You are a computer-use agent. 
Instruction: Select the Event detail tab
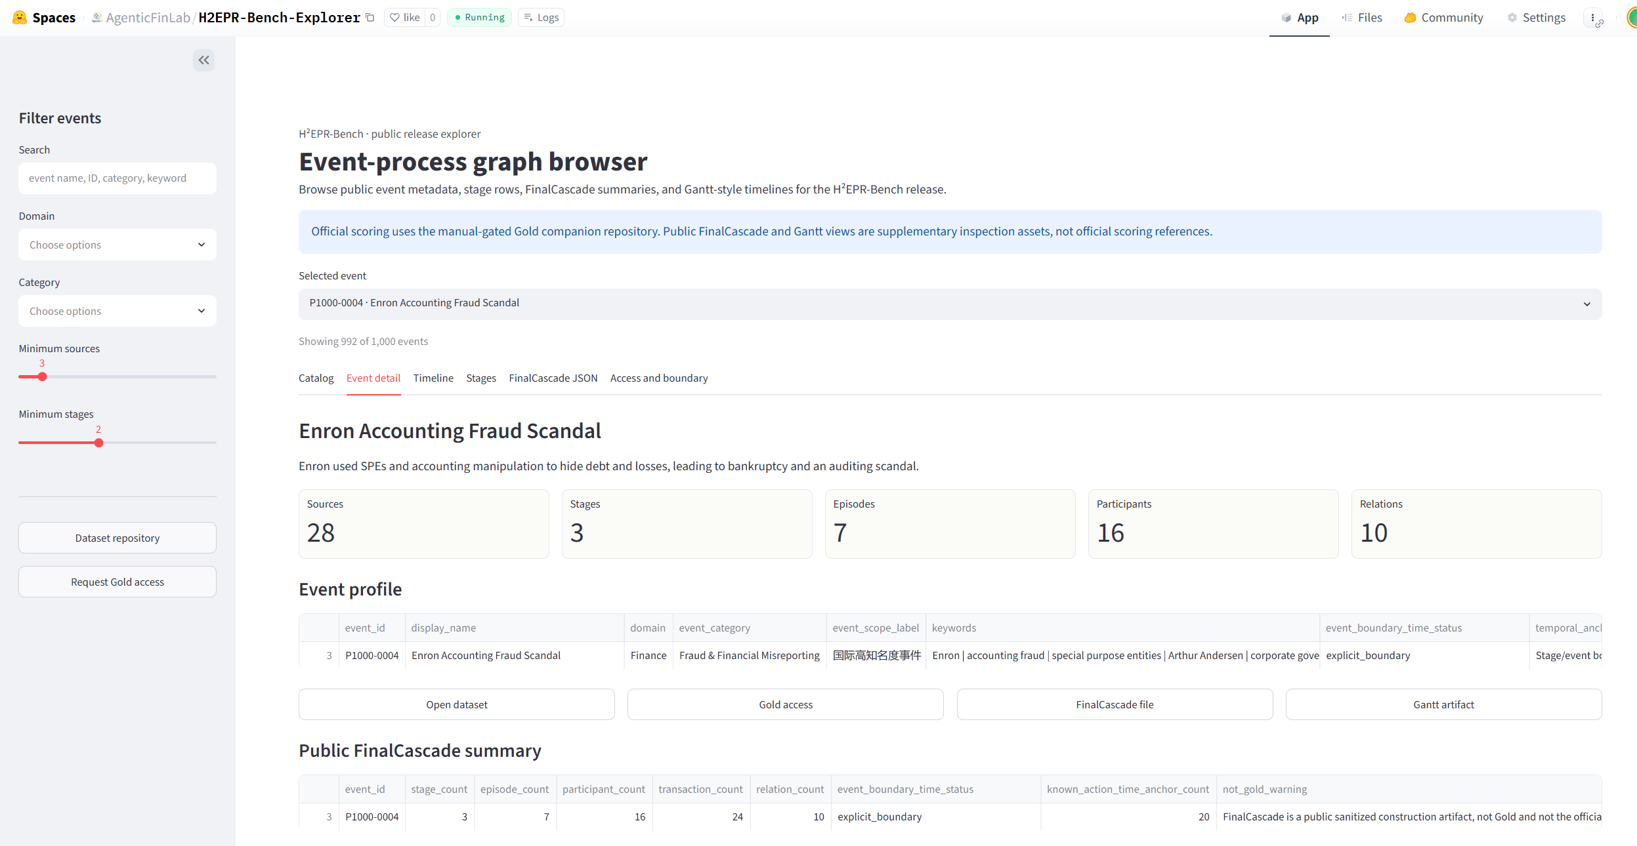click(373, 378)
